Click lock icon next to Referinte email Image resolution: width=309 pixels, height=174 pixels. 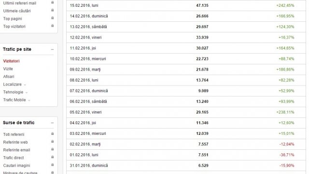[x=53, y=149]
